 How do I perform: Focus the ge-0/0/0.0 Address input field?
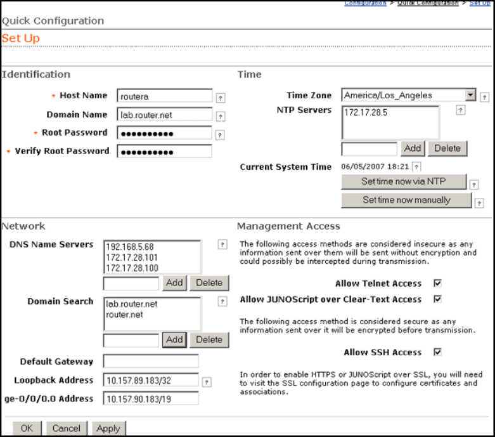pyautogui.click(x=151, y=398)
